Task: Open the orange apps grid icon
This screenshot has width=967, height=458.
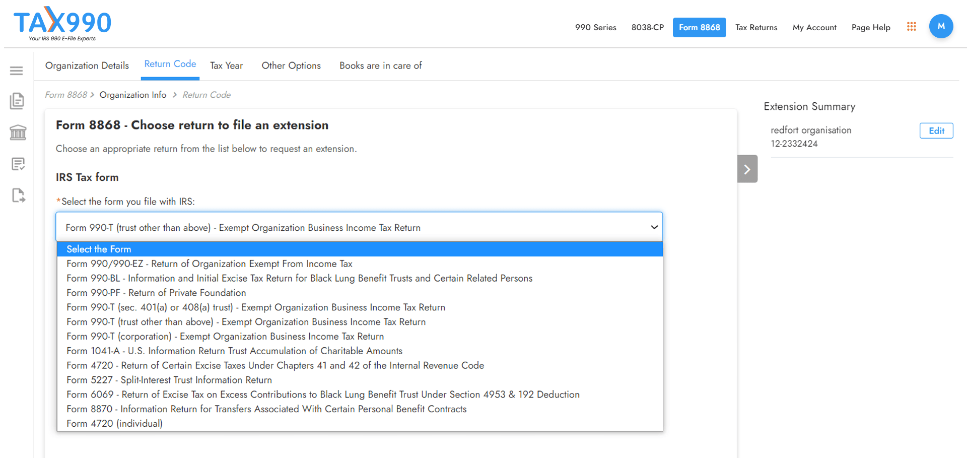Action: pyautogui.click(x=912, y=27)
